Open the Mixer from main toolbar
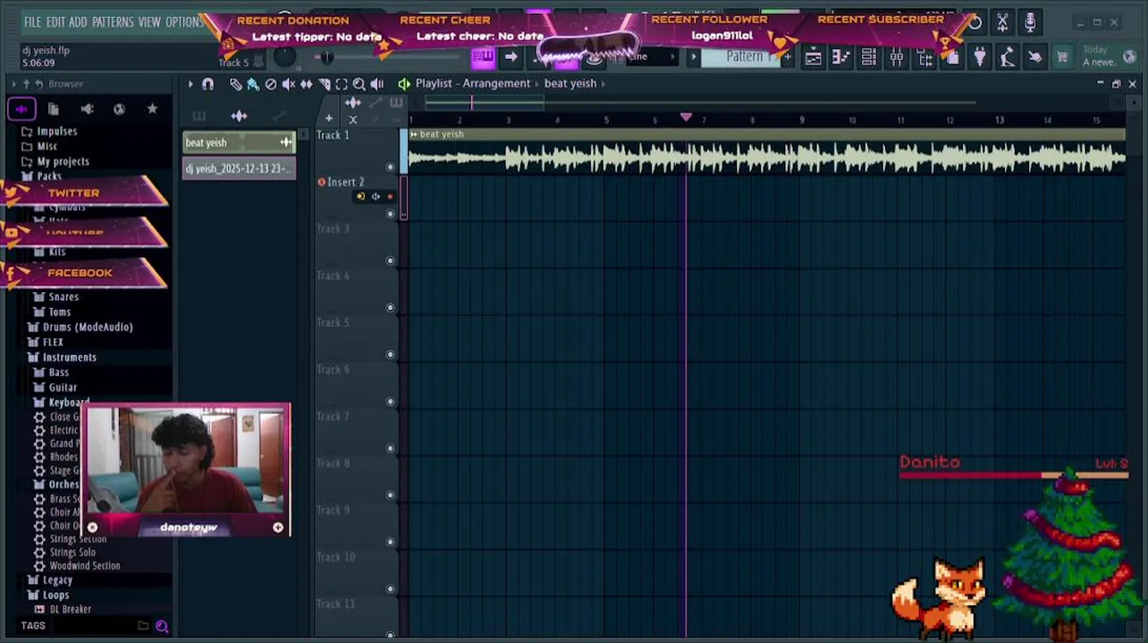This screenshot has height=643, width=1148. 897,57
